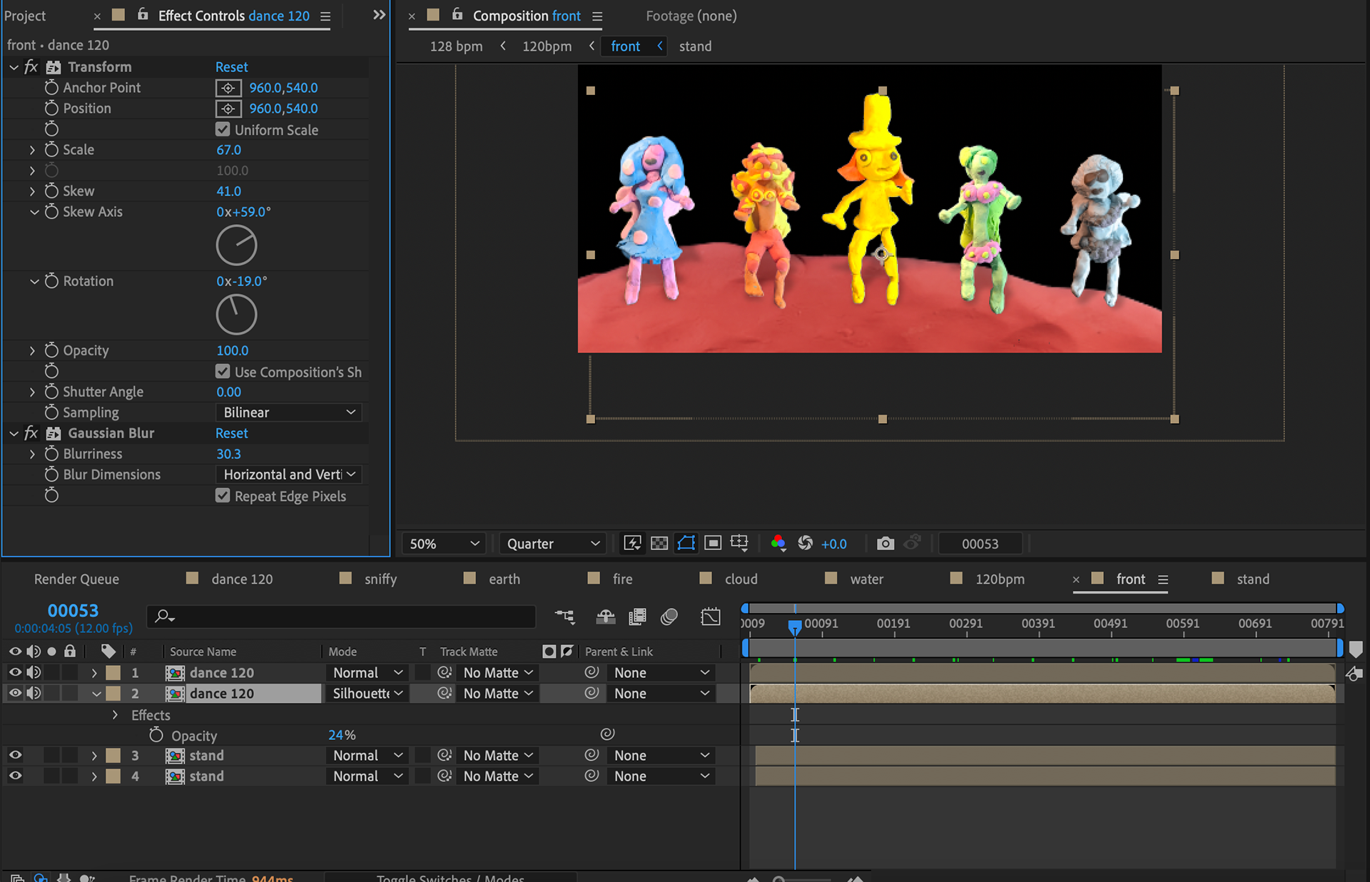This screenshot has height=882, width=1370.
Task: Toggle the motion blur enable icon
Action: pyautogui.click(x=669, y=617)
